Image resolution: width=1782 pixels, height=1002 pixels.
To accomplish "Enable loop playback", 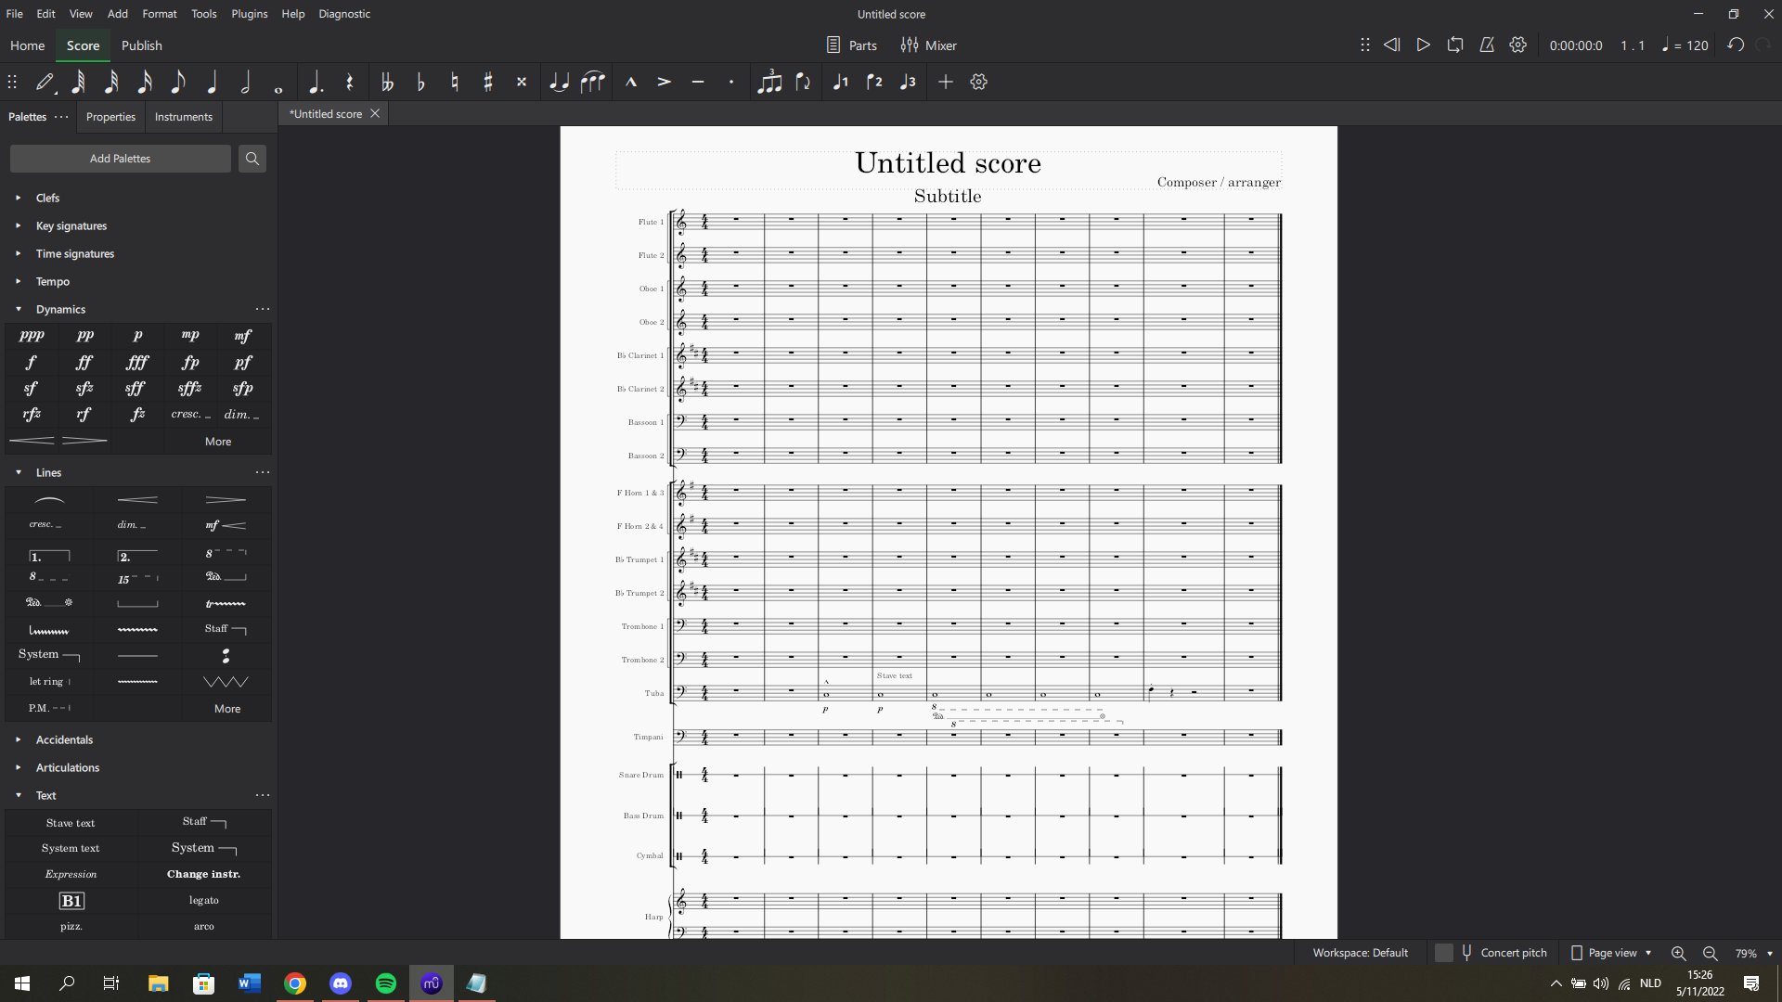I will pos(1454,45).
